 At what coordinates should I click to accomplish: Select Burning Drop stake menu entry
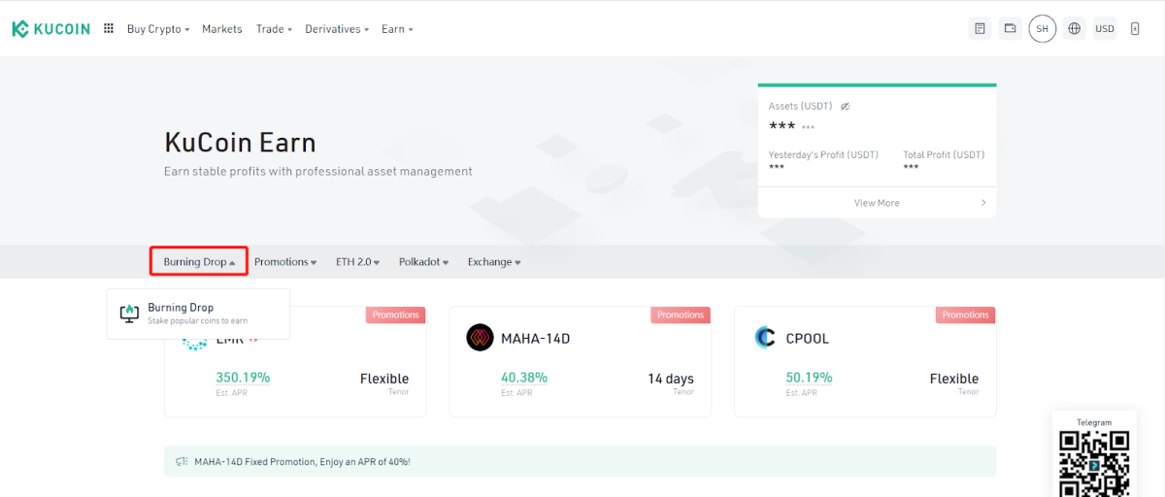pos(198,314)
